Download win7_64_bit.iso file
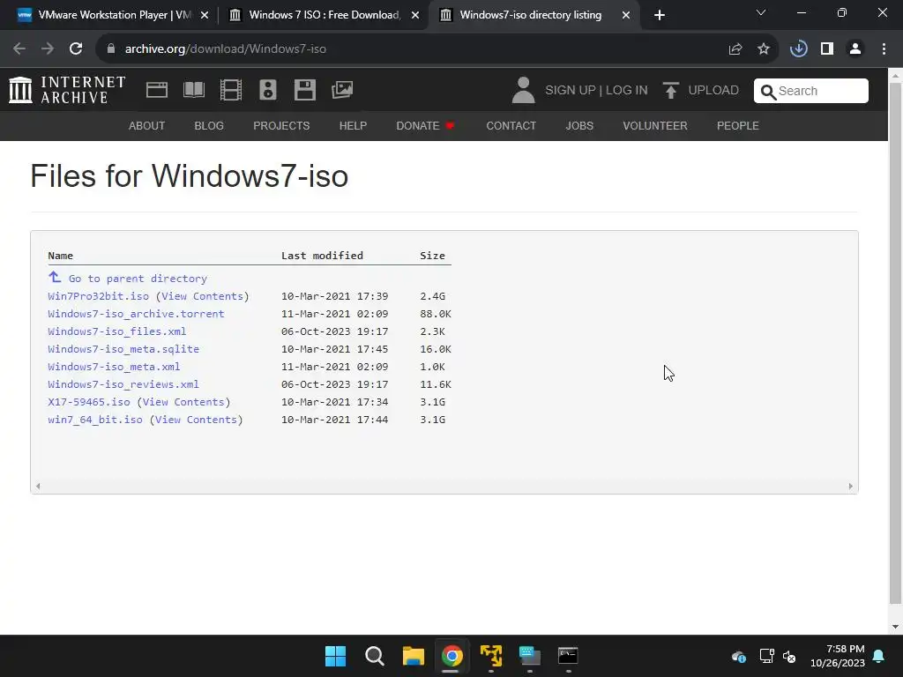Viewport: 903px width, 677px height. 95,420
